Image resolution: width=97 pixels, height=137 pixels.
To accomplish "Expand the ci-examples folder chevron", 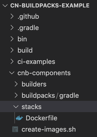I will (x=12, y=62).
